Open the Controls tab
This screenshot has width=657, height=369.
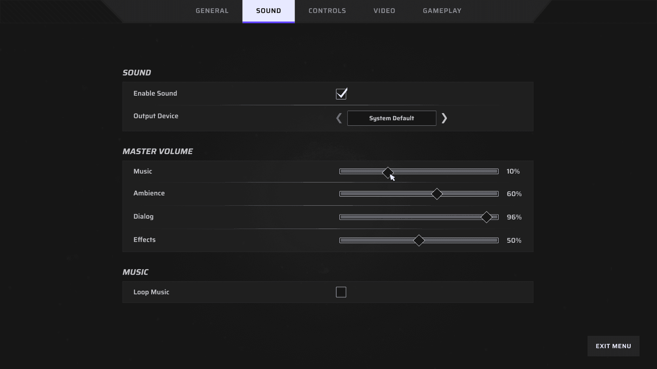(327, 11)
